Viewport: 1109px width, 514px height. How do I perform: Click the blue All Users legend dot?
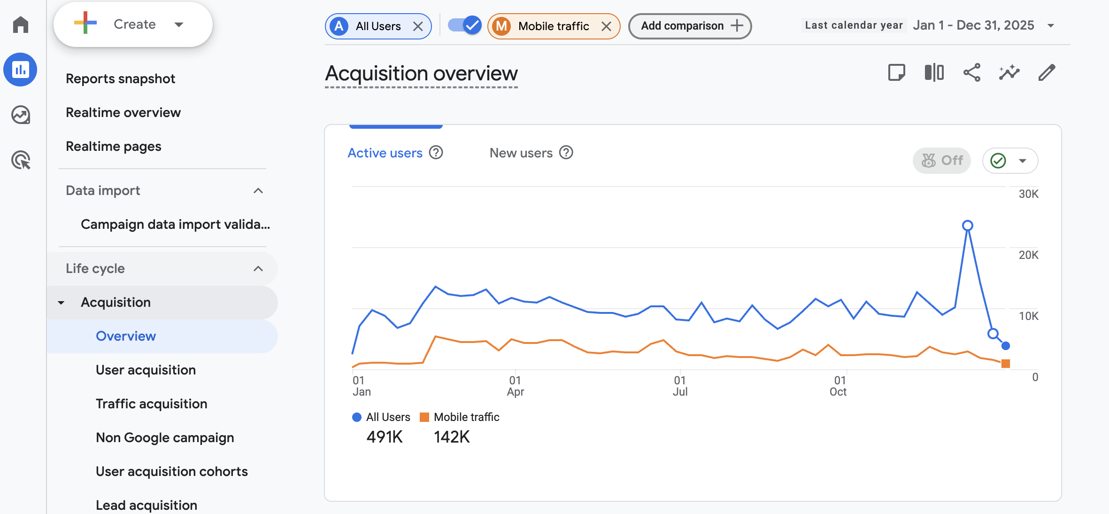tap(357, 417)
